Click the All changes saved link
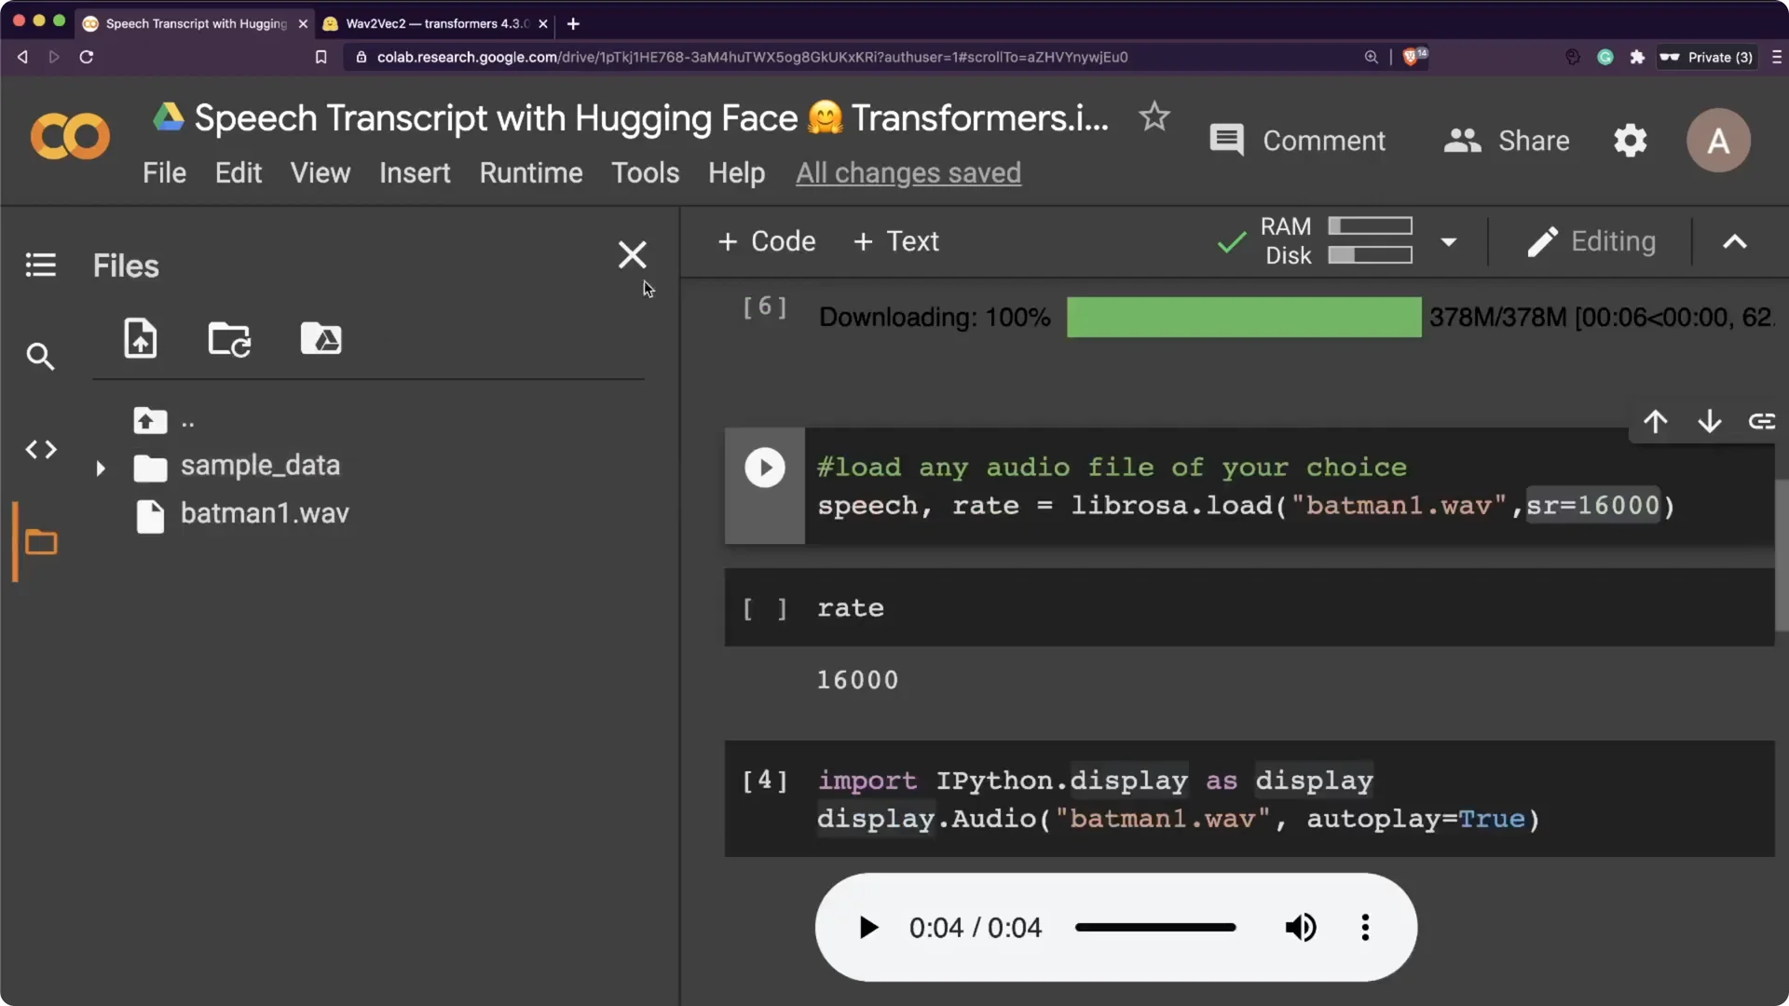Viewport: 1789px width, 1006px height. click(x=908, y=172)
